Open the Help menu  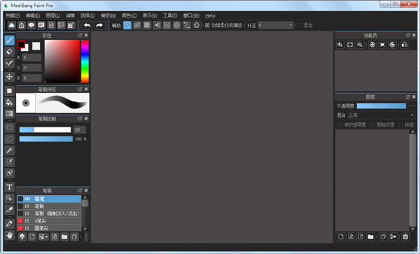[x=210, y=15]
